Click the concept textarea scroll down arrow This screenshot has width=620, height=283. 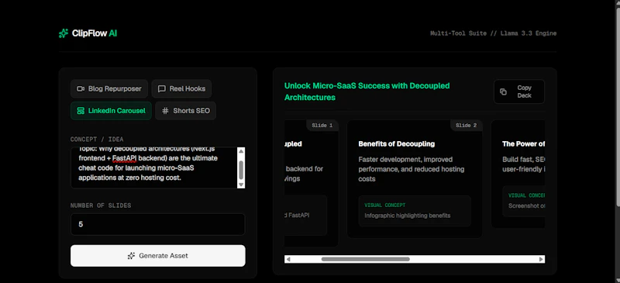click(241, 185)
